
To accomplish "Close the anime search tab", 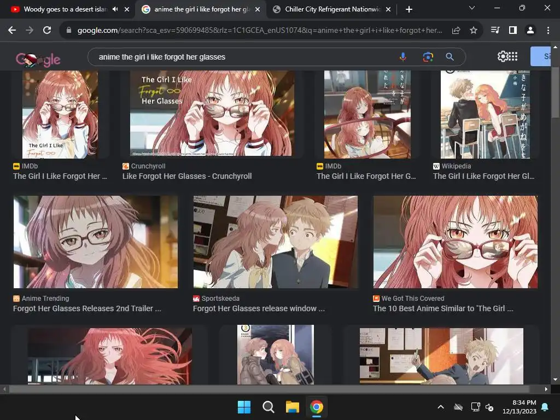I will point(257,9).
